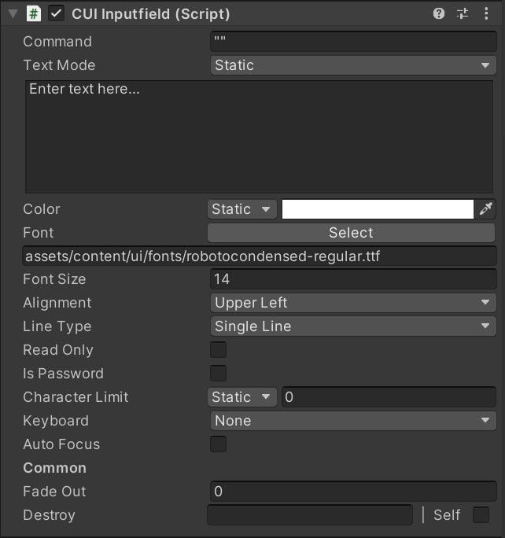Screen dimensions: 505x538
Task: Disable the CUI Inputfield component checkbox
Action: coord(56,13)
